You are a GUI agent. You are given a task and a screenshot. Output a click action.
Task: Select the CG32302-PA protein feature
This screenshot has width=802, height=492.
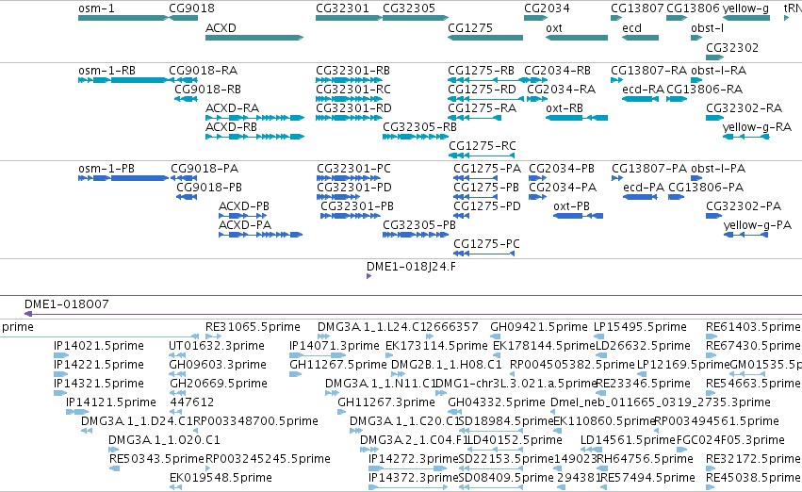tap(714, 216)
